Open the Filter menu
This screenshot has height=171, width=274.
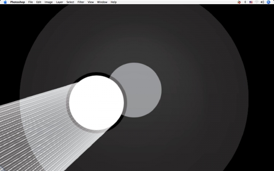coord(81,2)
